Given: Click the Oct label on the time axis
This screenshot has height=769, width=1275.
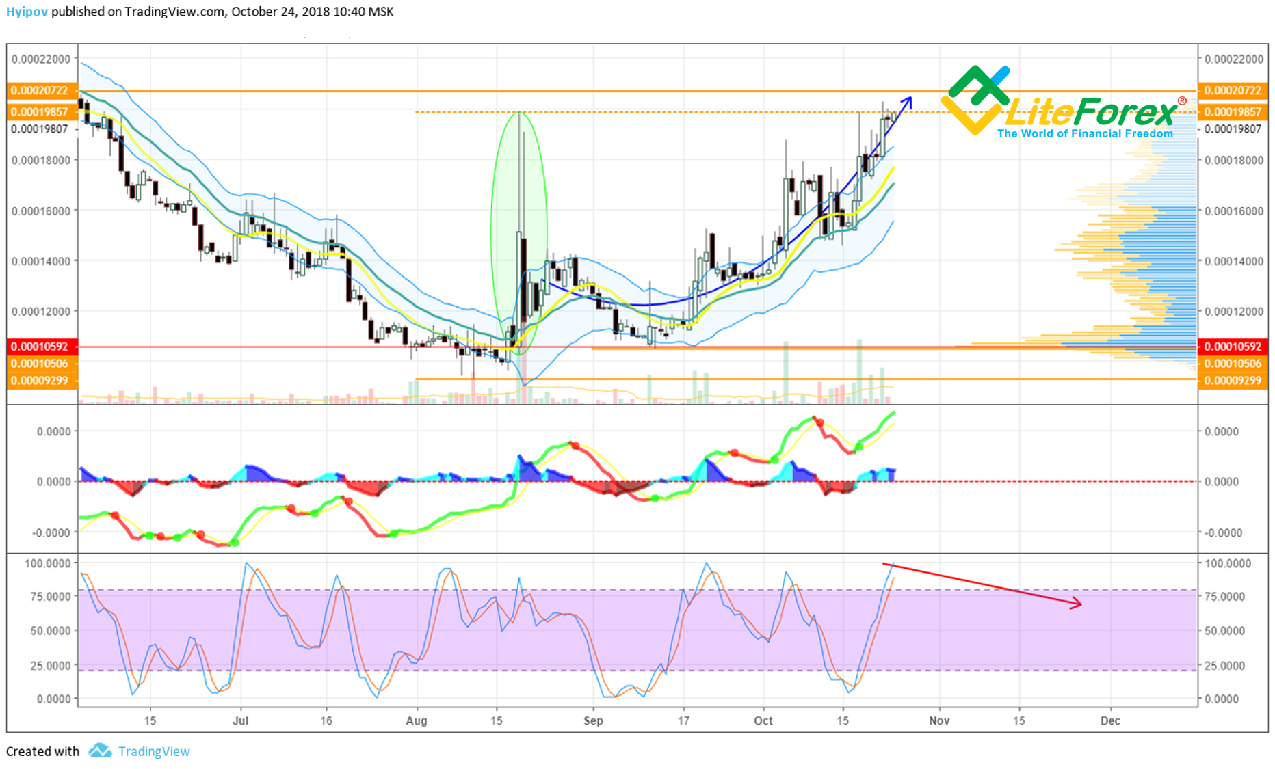Looking at the screenshot, I should 763,720.
